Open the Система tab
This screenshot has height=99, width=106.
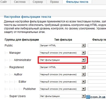20,2
